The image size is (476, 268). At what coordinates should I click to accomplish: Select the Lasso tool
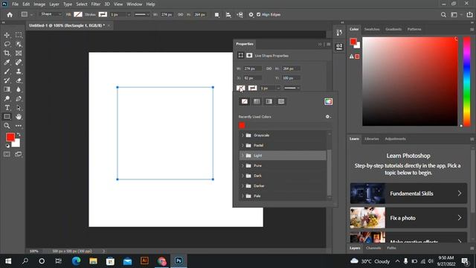[7, 44]
